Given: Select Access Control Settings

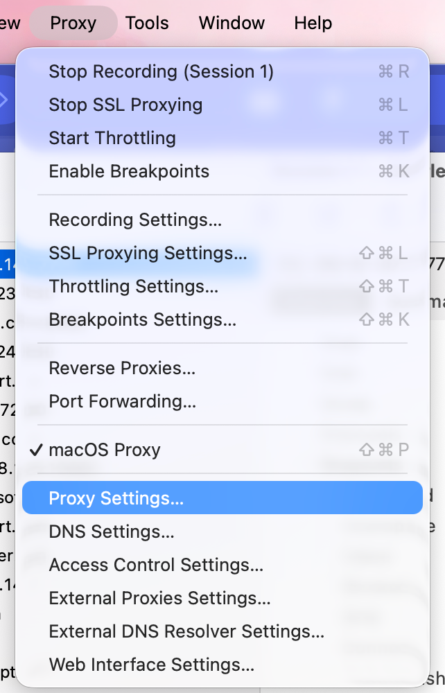Looking at the screenshot, I should point(156,565).
